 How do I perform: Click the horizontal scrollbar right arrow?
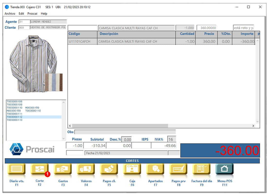coord(253,126)
